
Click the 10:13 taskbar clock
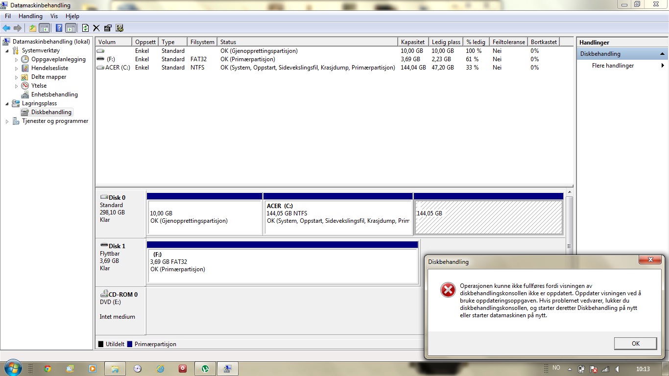[x=643, y=369]
